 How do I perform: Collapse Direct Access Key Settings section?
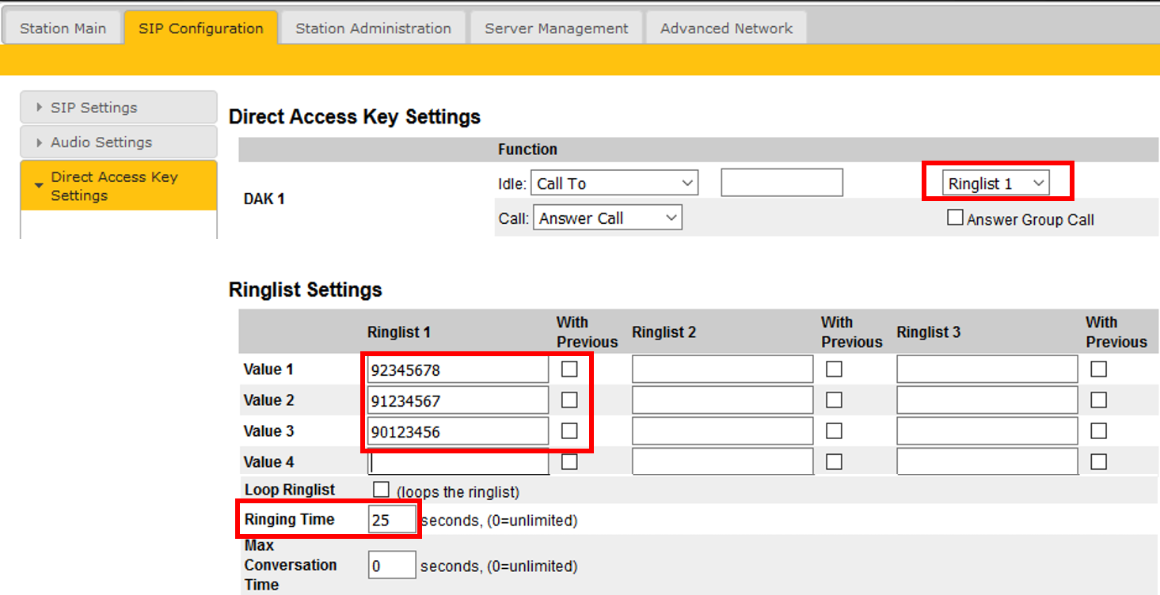click(x=118, y=186)
